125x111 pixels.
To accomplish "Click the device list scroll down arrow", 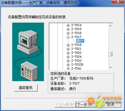I will tap(111, 68).
